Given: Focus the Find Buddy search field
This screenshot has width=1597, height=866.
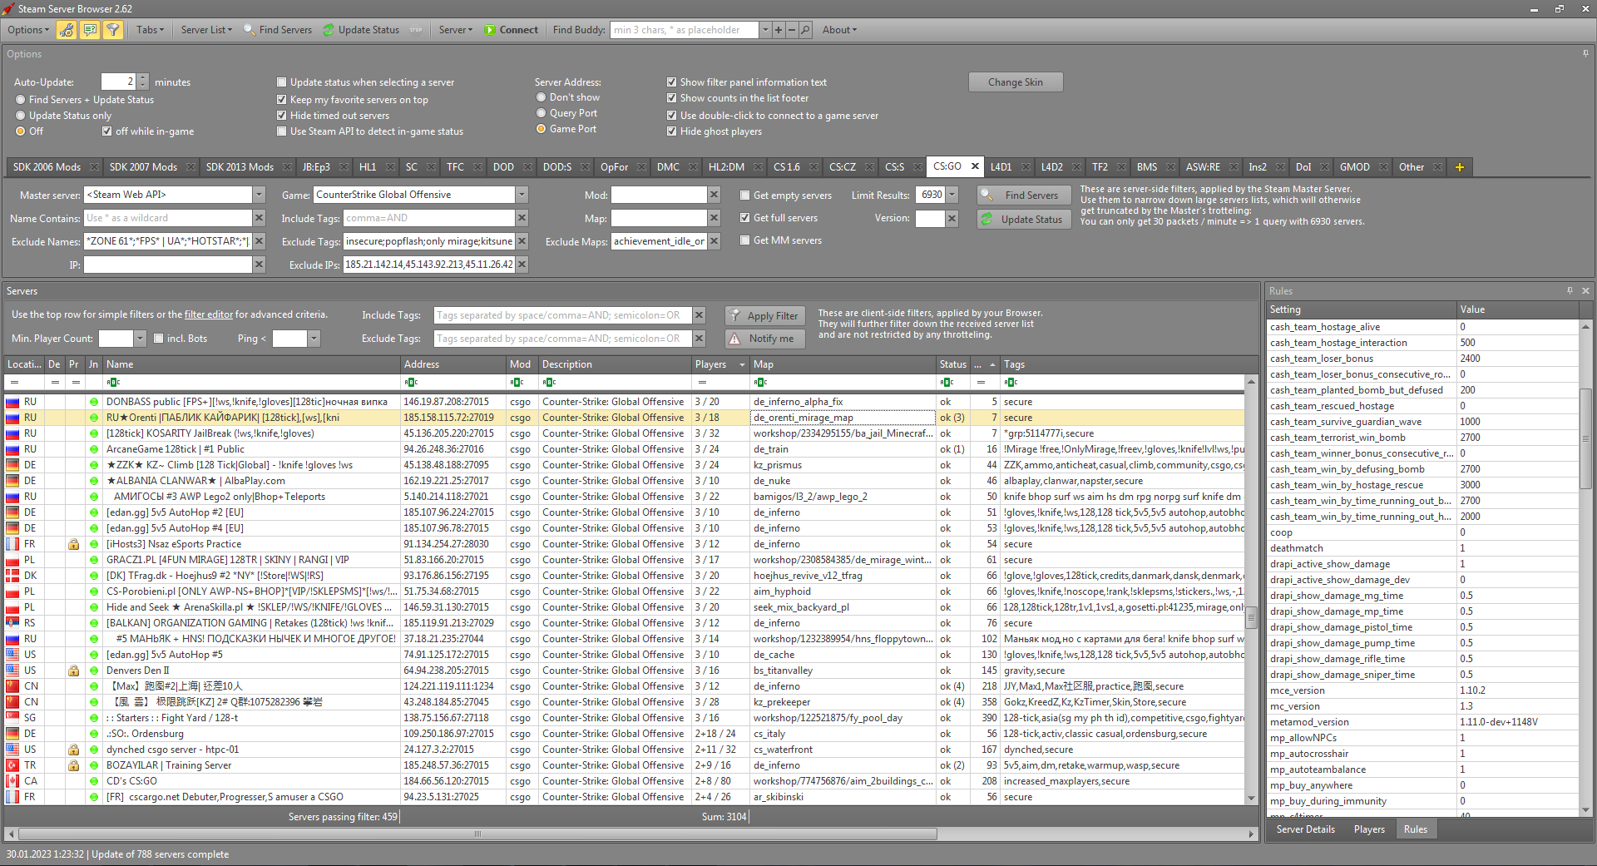Looking at the screenshot, I should coord(685,30).
